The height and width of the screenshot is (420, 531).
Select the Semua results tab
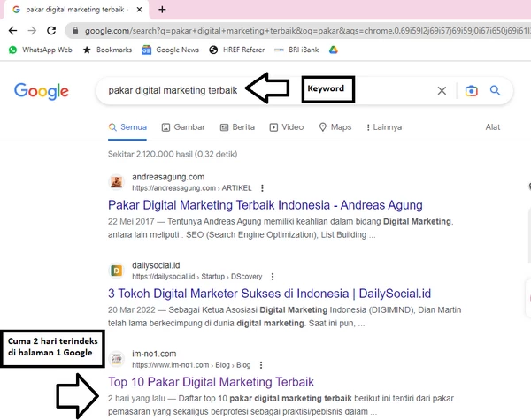127,127
